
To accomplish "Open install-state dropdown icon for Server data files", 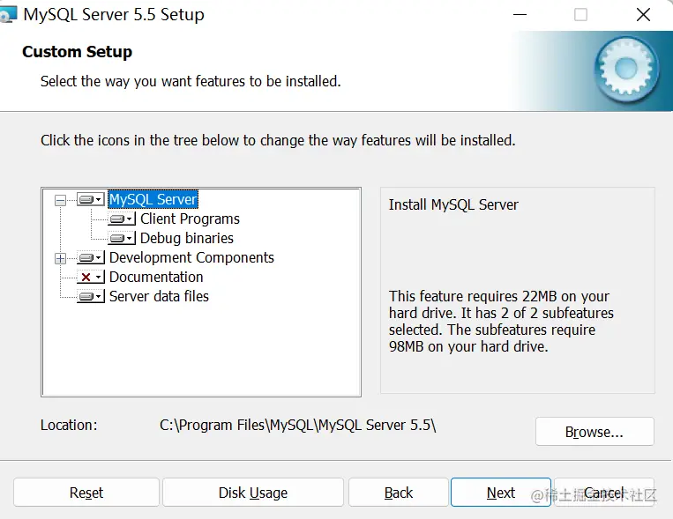I will click(91, 296).
